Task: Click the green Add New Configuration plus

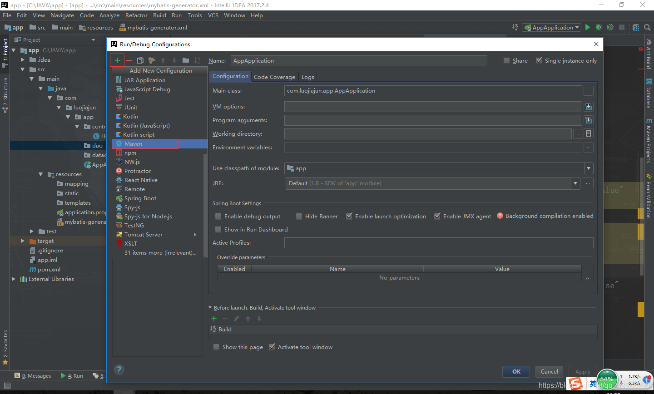Action: tap(118, 60)
